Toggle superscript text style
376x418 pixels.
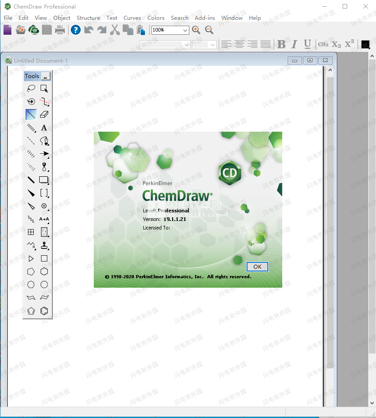(x=349, y=44)
